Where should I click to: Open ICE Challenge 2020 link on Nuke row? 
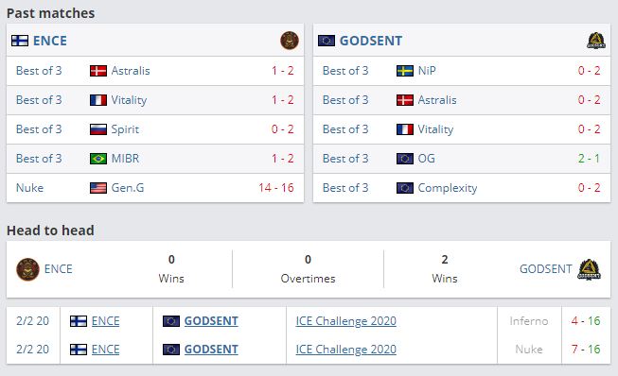pos(346,350)
